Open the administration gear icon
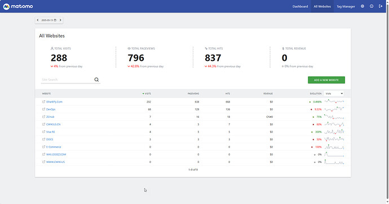 pyautogui.click(x=363, y=6)
